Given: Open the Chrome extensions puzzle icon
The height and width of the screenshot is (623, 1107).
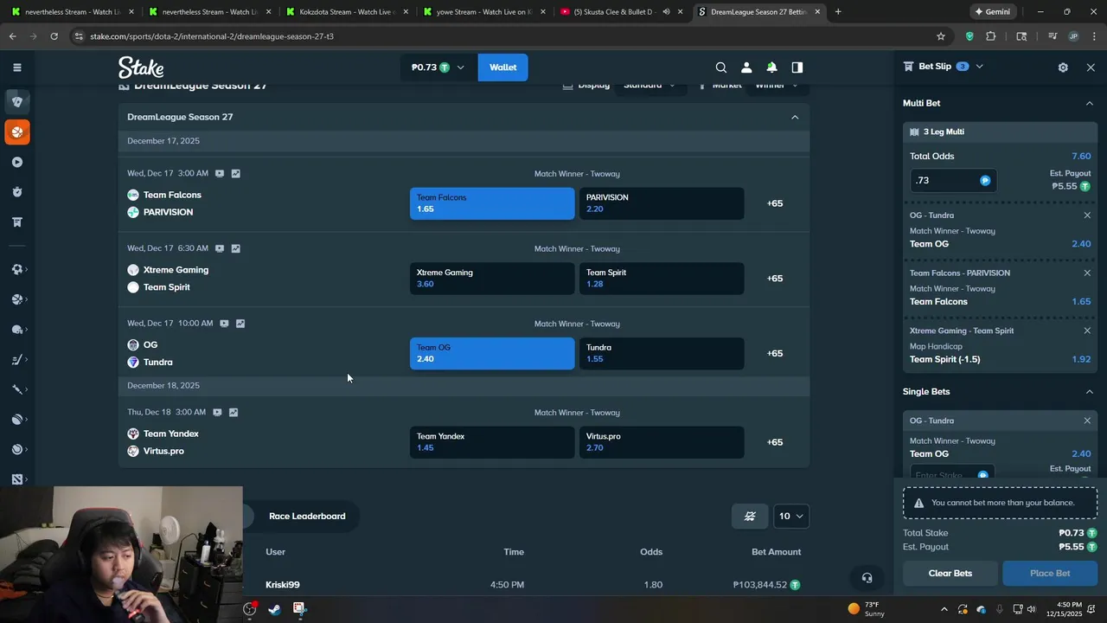Looking at the screenshot, I should [x=991, y=36].
